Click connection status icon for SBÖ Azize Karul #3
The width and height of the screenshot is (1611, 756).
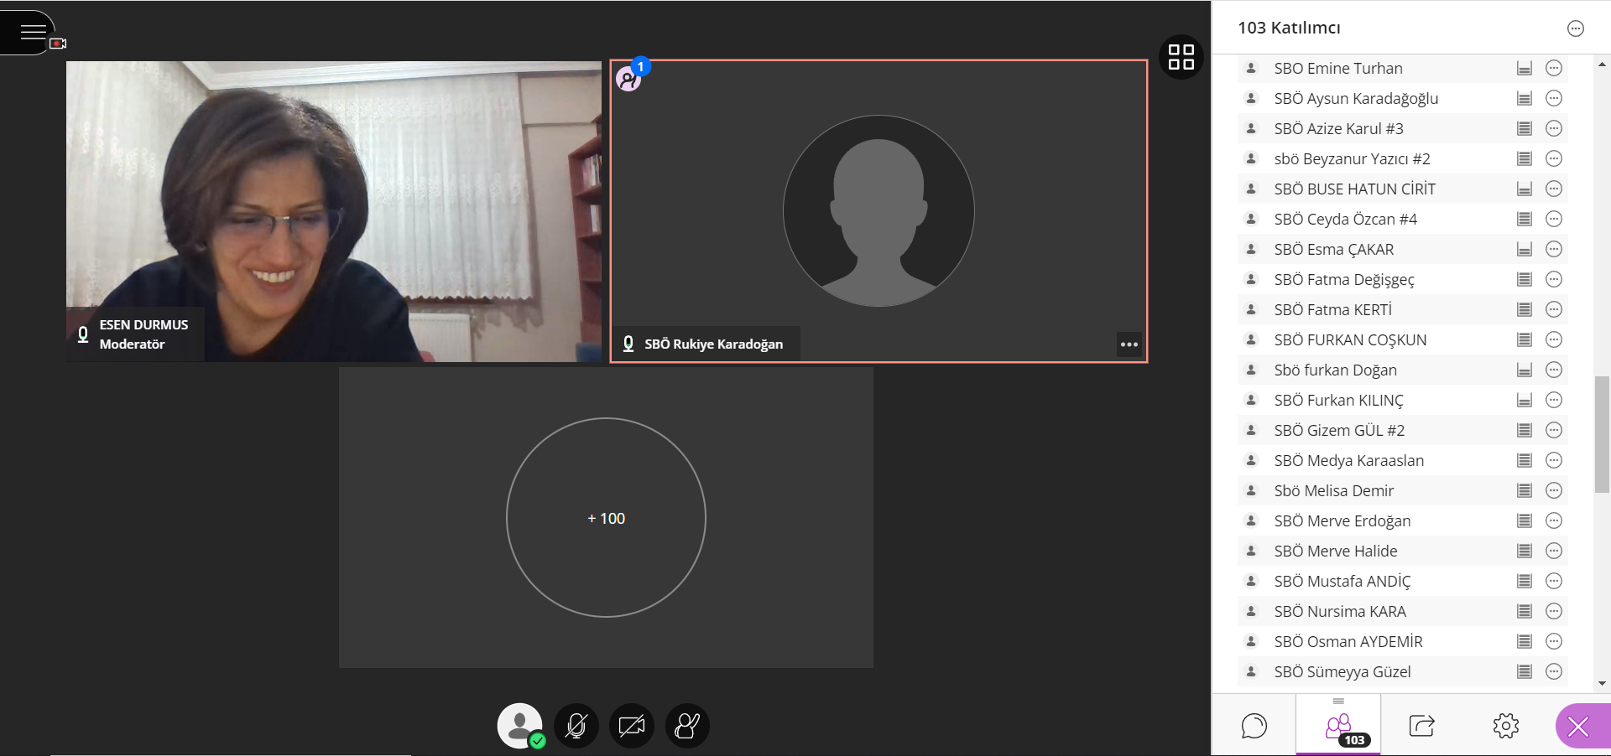pyautogui.click(x=1525, y=128)
